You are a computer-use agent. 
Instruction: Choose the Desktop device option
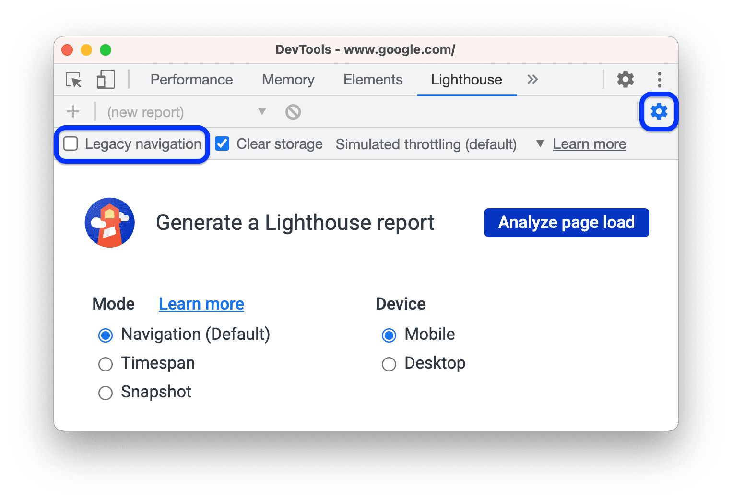pyautogui.click(x=389, y=364)
